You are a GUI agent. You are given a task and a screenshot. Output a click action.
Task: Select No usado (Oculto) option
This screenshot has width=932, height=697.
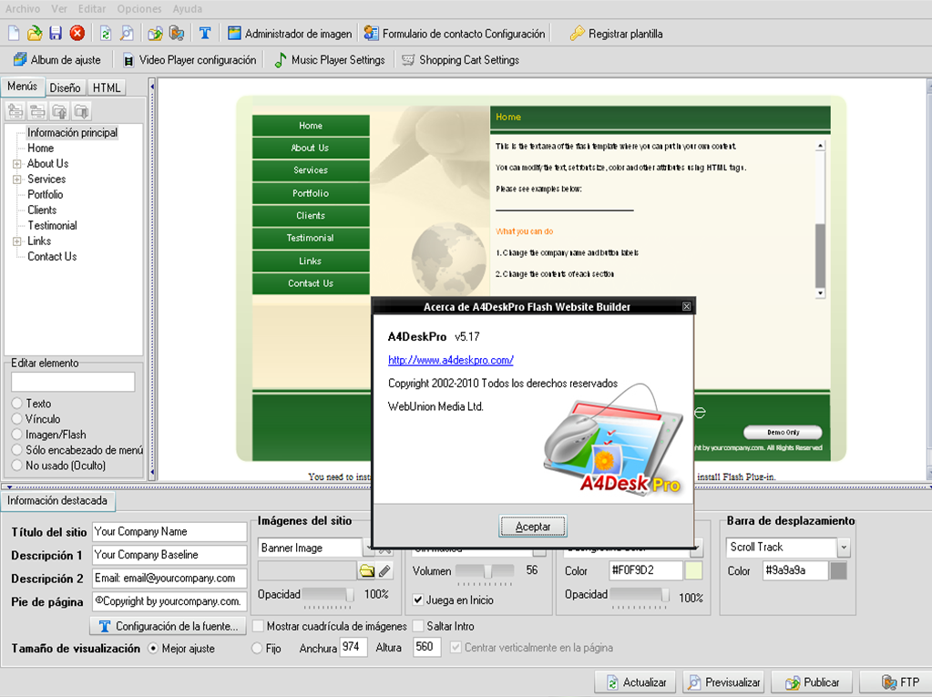point(17,466)
